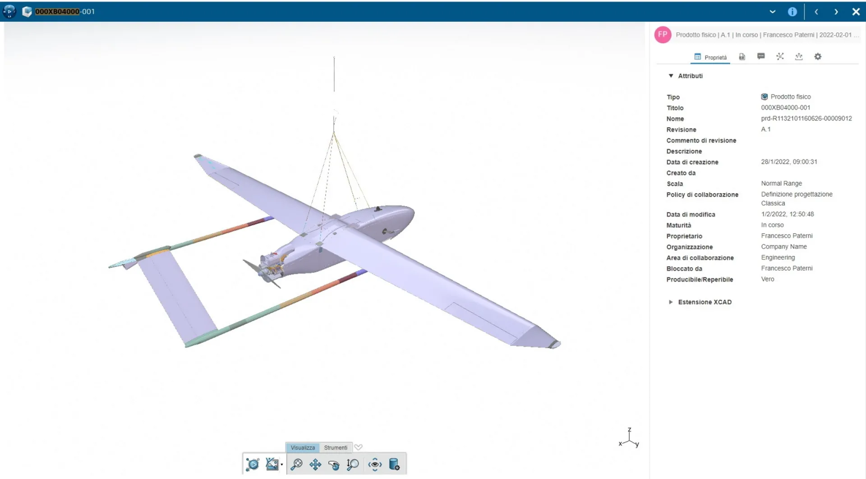Open the relations network icon

780,56
